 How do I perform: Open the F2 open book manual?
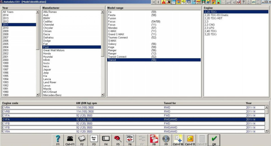tap(82, 140)
